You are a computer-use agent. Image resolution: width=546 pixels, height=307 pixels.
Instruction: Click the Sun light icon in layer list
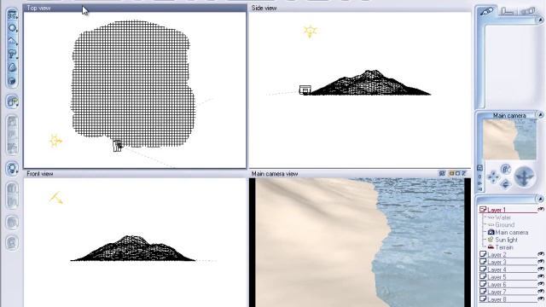491,240
